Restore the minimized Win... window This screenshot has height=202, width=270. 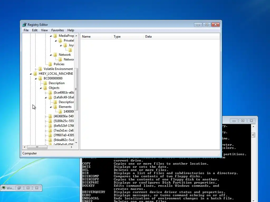19,188
